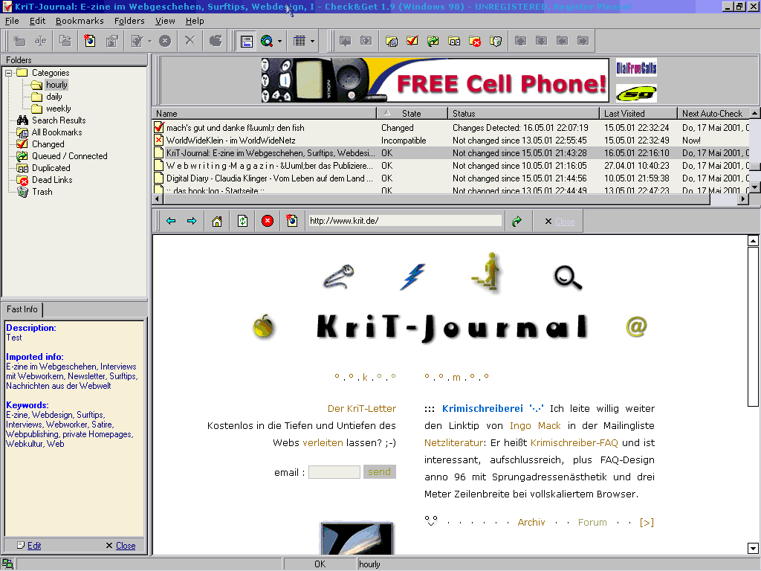This screenshot has height=571, width=761.
Task: Click the send button on the webpage
Action: (x=380, y=472)
